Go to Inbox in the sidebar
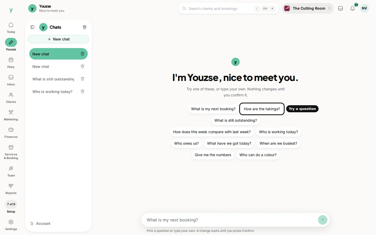 11,80
